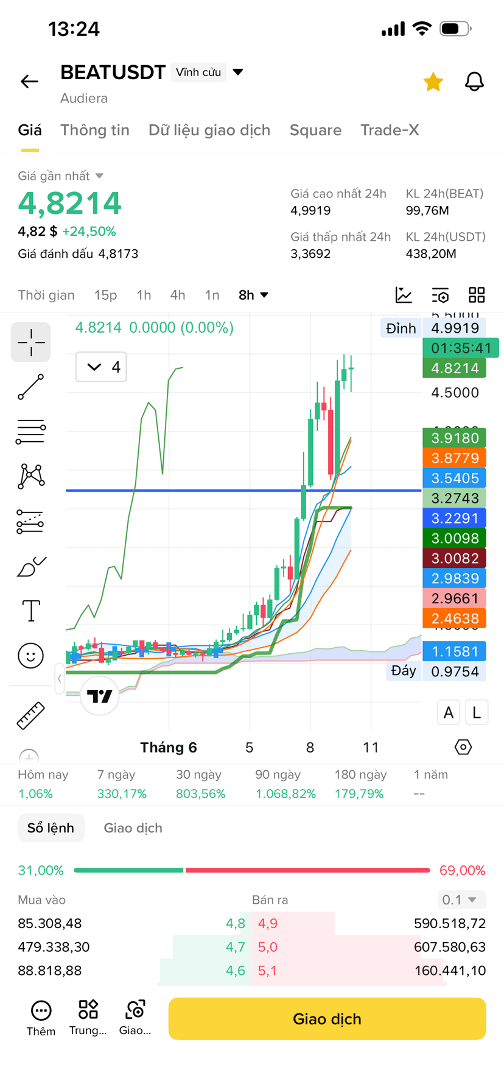
Task: Open the Giao... bot trading icon
Action: (x=135, y=1018)
